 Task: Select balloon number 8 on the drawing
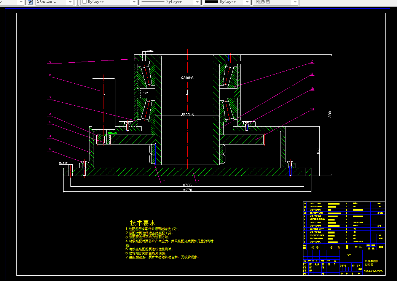(50, 75)
